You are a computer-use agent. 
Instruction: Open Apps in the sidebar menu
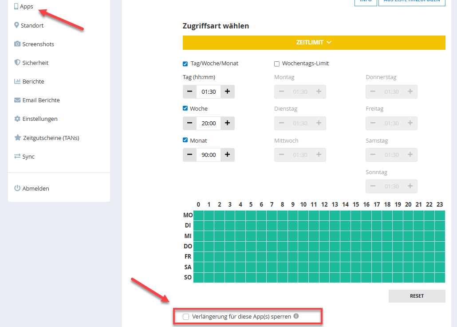pyautogui.click(x=26, y=7)
